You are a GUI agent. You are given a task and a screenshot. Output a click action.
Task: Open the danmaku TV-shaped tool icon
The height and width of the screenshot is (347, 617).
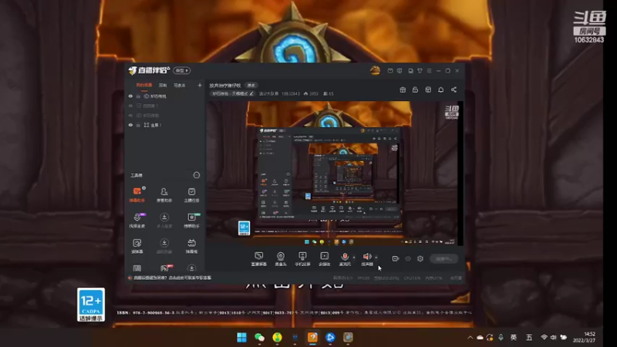(x=191, y=245)
